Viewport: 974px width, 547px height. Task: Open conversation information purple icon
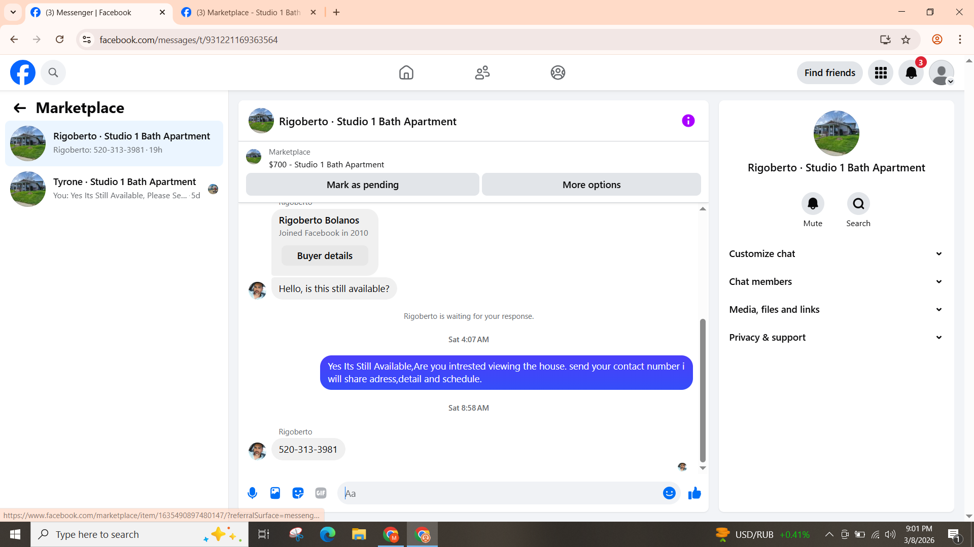click(x=688, y=121)
